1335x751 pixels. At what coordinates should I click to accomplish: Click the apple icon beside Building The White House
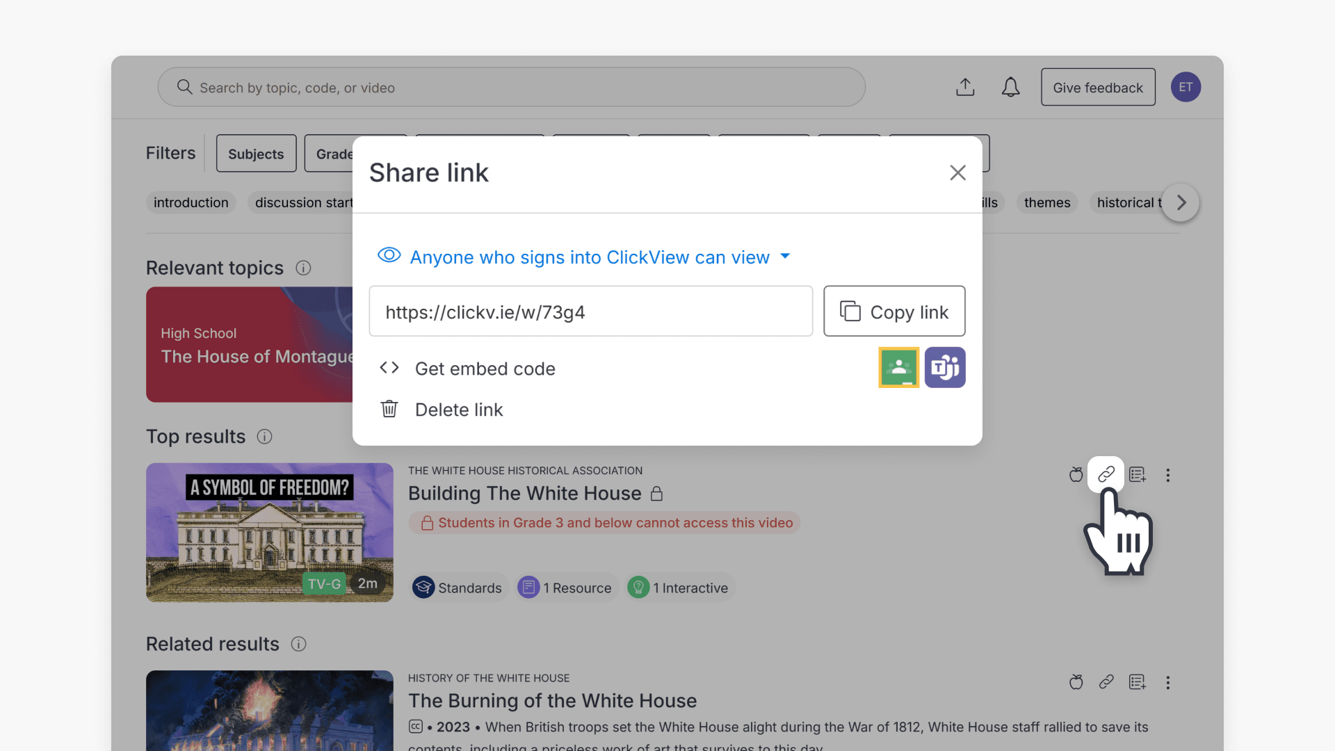[1076, 474]
